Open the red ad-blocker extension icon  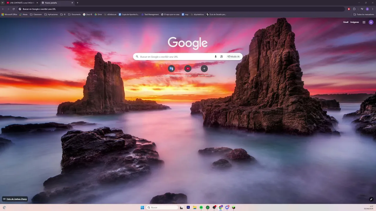click(349, 9)
